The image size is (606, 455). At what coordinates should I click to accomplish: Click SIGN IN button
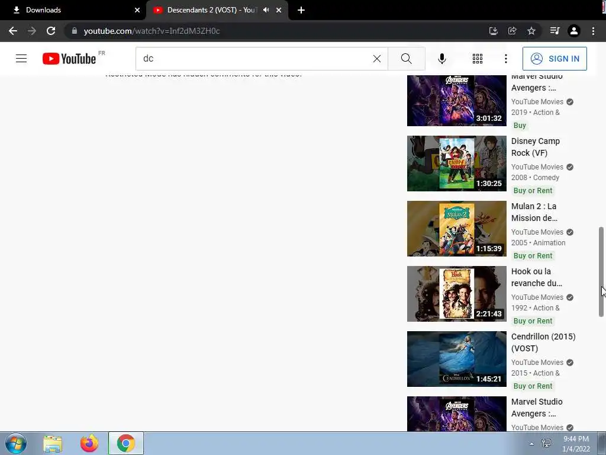(x=555, y=59)
